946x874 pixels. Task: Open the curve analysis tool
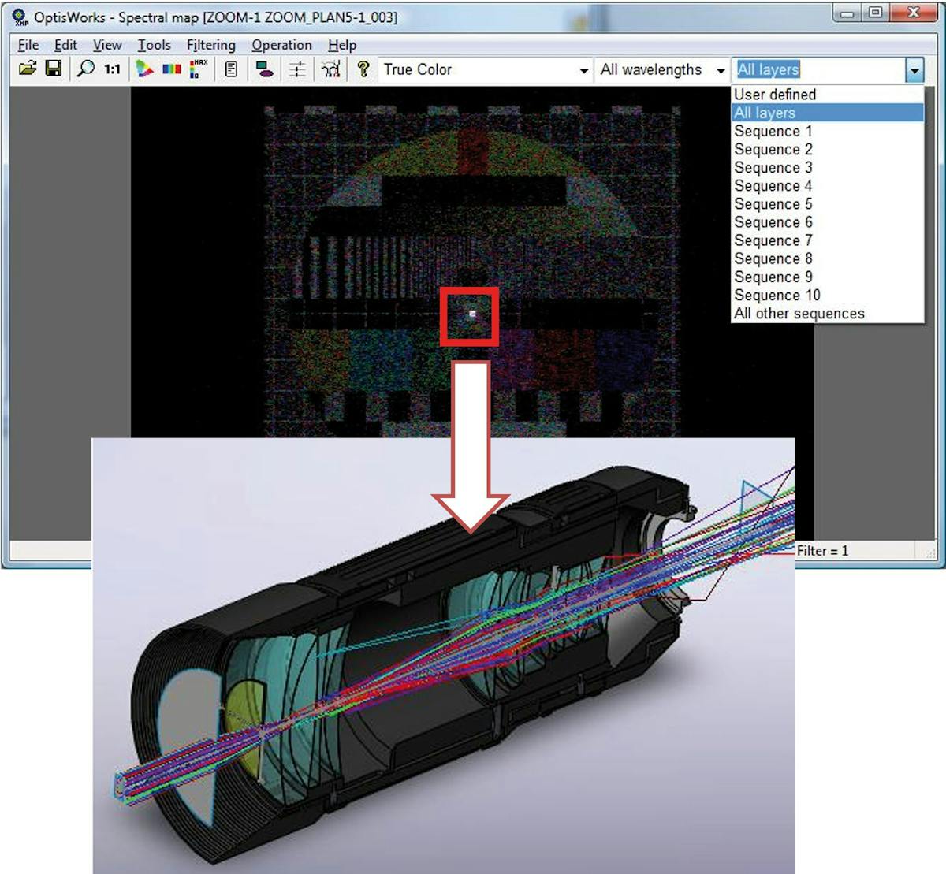(x=331, y=69)
